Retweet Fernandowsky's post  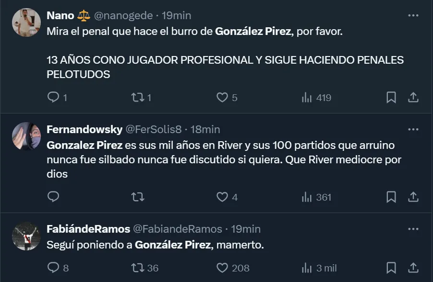tap(137, 197)
